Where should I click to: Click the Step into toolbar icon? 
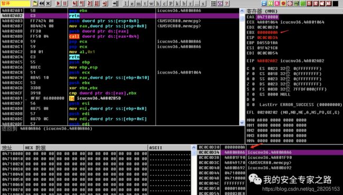point(75,3)
